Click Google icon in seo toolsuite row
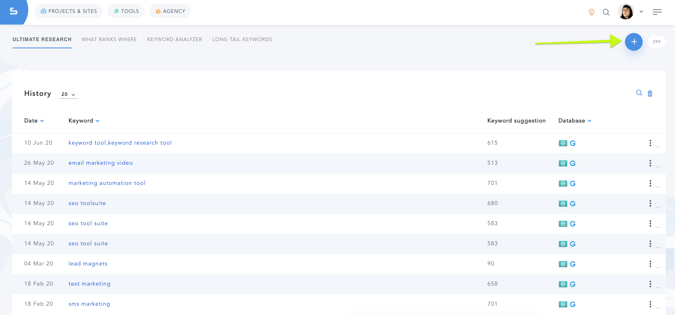This screenshot has width=675, height=315. (x=573, y=204)
